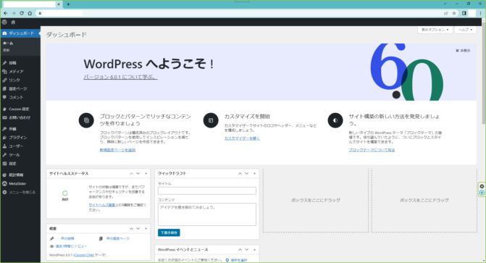Image resolution: width=486 pixels, height=263 pixels.
Task: Toggle WordPress イベントとニュース panel triangle
Action: (254, 250)
